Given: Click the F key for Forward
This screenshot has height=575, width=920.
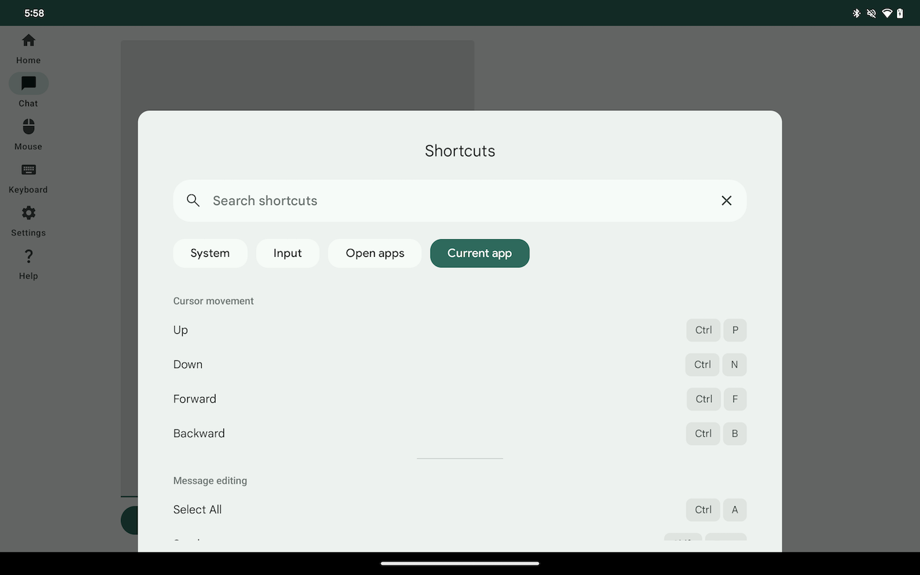Looking at the screenshot, I should tap(735, 399).
